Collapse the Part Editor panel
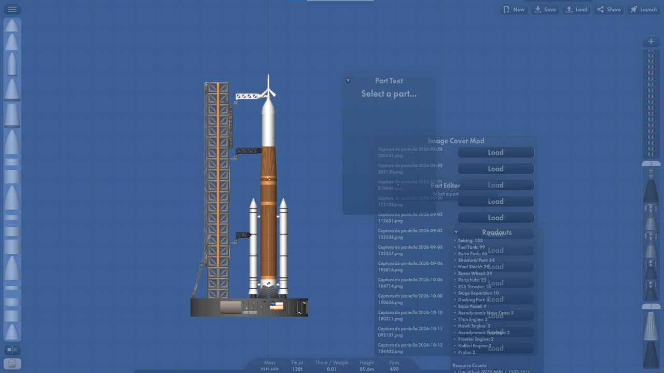The height and width of the screenshot is (373, 664). (x=398, y=185)
